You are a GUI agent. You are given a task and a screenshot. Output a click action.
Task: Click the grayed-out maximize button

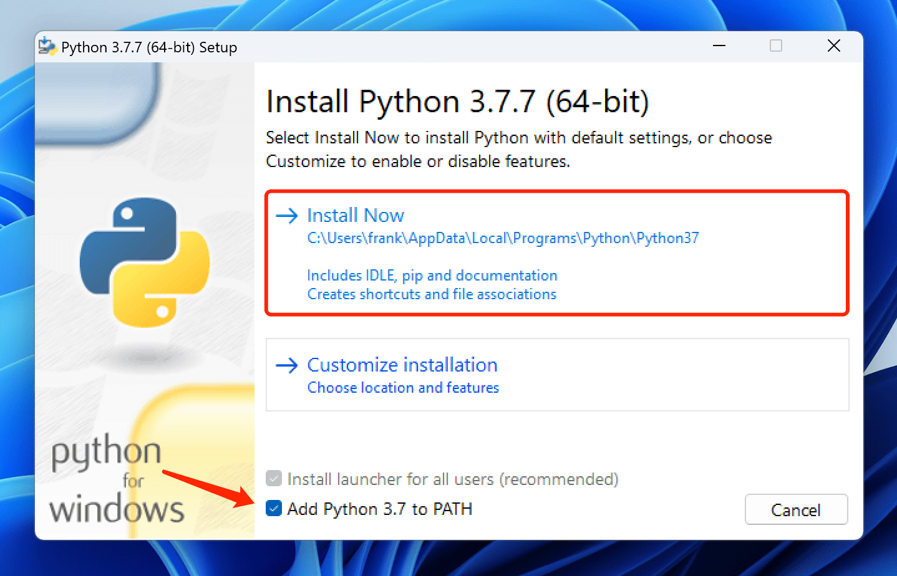coord(776,46)
